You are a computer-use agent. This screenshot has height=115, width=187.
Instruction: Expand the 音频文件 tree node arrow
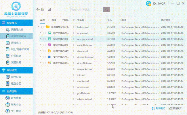click(x=41, y=45)
